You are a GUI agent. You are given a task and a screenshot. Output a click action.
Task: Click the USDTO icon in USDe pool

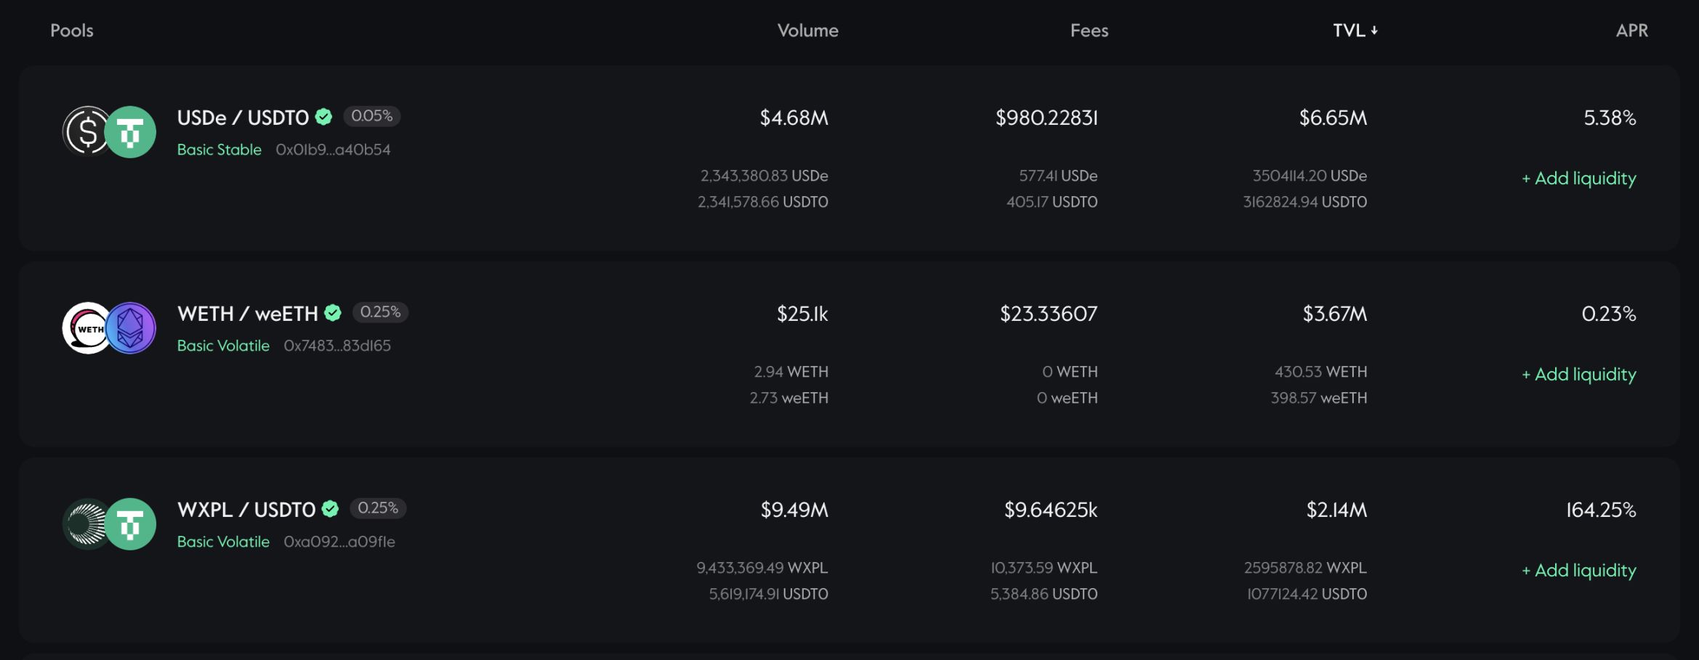(132, 132)
